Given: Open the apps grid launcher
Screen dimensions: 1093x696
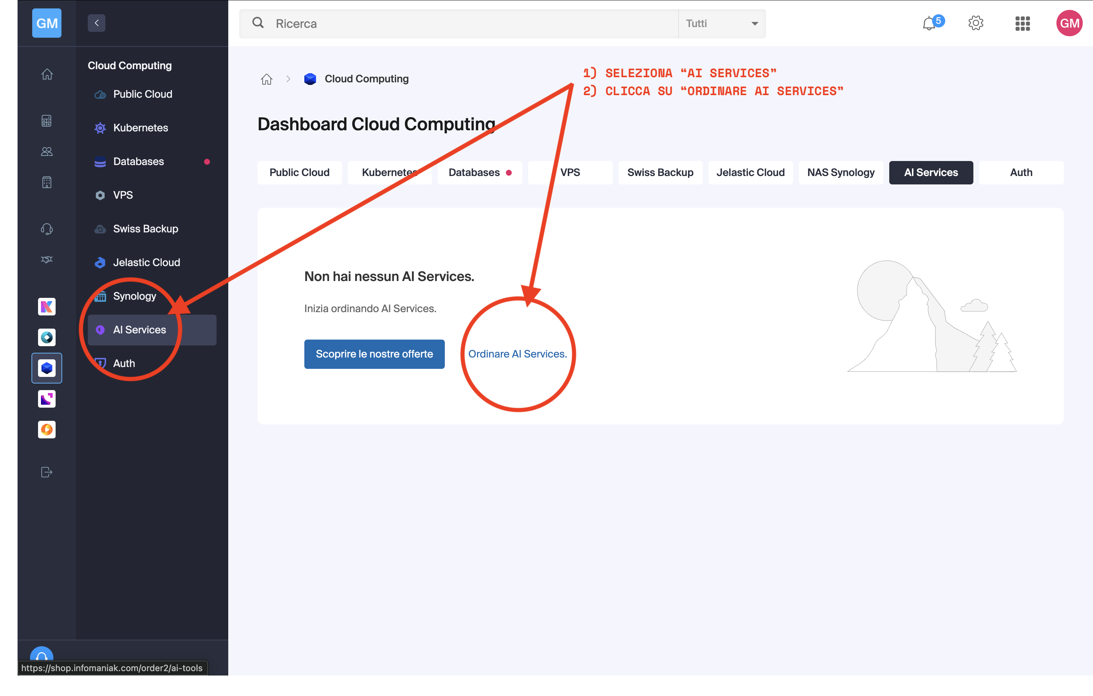Looking at the screenshot, I should (x=1023, y=23).
